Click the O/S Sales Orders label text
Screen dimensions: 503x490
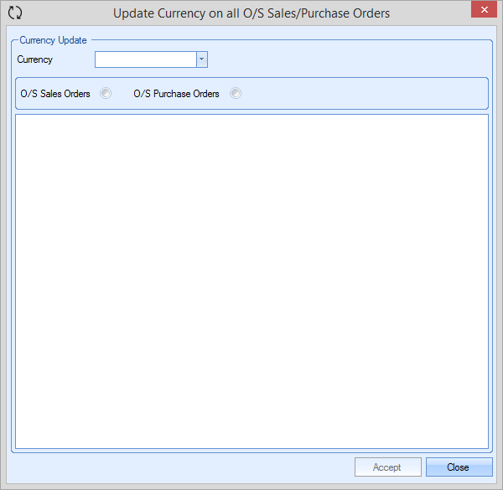(55, 94)
